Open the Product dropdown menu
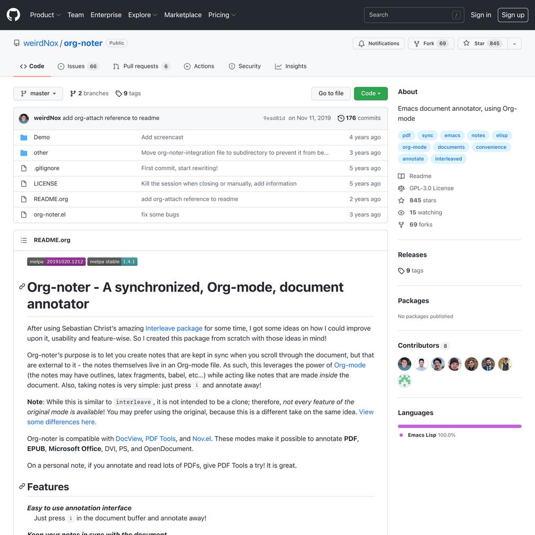This screenshot has width=535, height=535. pos(45,15)
